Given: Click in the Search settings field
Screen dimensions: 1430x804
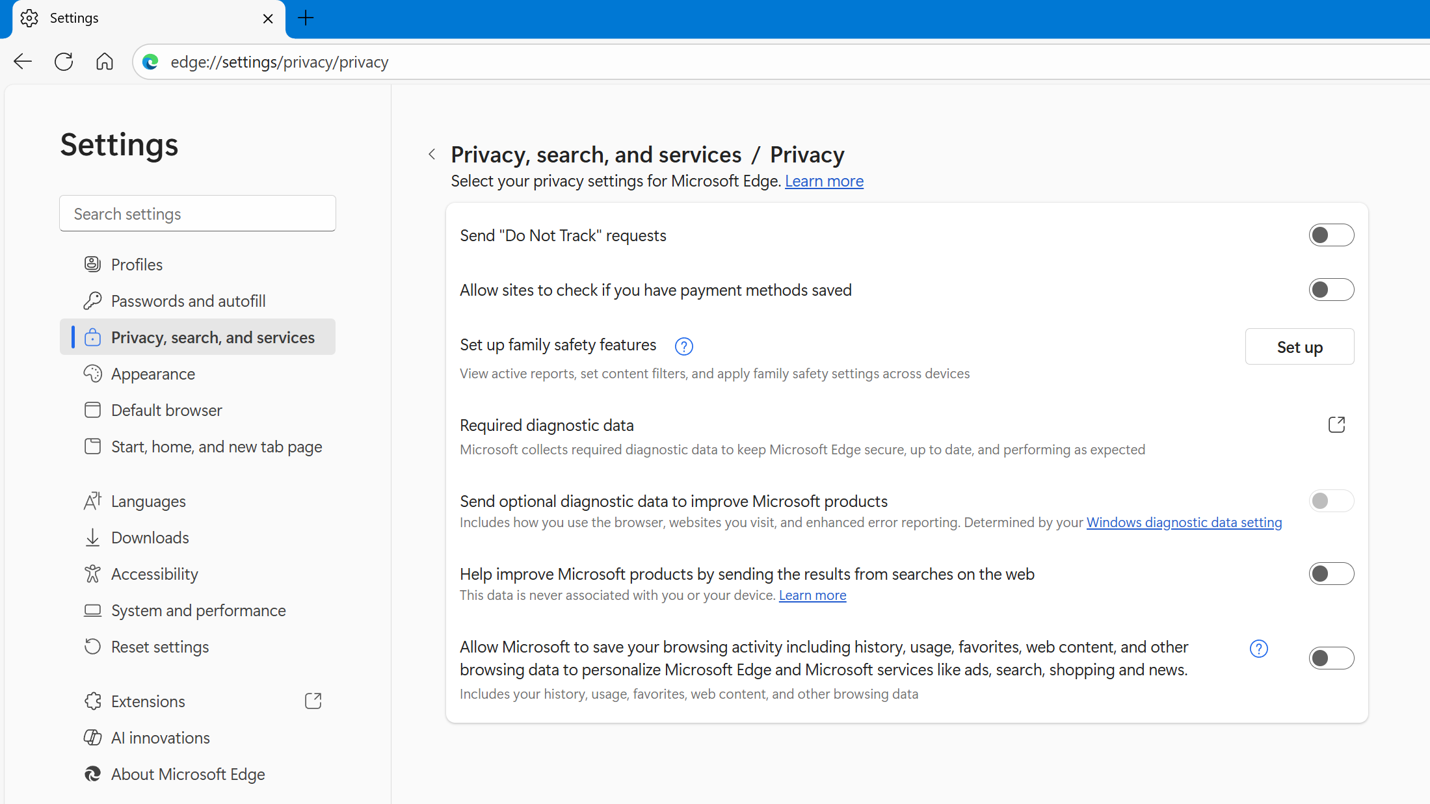Looking at the screenshot, I should point(198,214).
